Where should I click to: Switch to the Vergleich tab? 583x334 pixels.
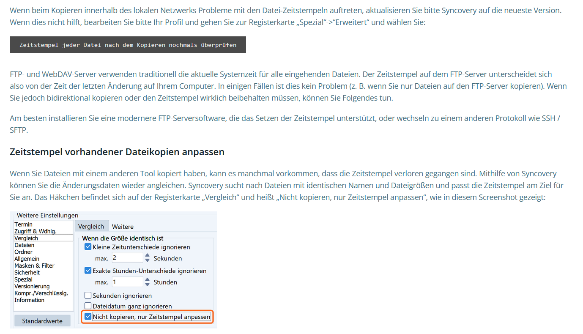(x=91, y=227)
